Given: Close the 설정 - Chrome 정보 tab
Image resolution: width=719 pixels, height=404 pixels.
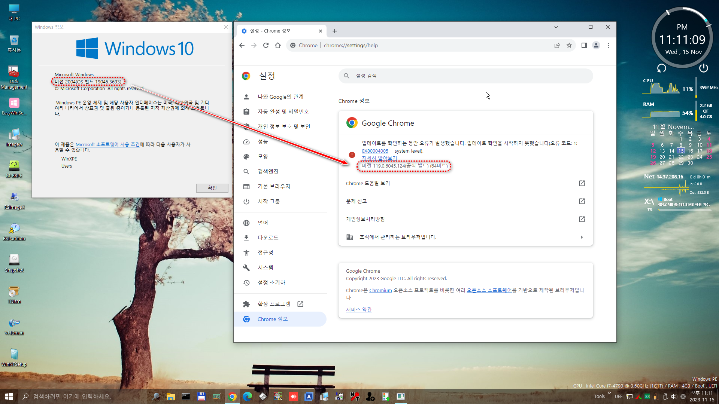Looking at the screenshot, I should point(321,31).
